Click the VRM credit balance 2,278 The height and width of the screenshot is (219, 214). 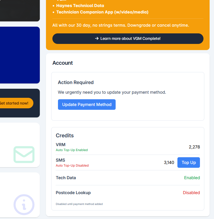(x=194, y=147)
